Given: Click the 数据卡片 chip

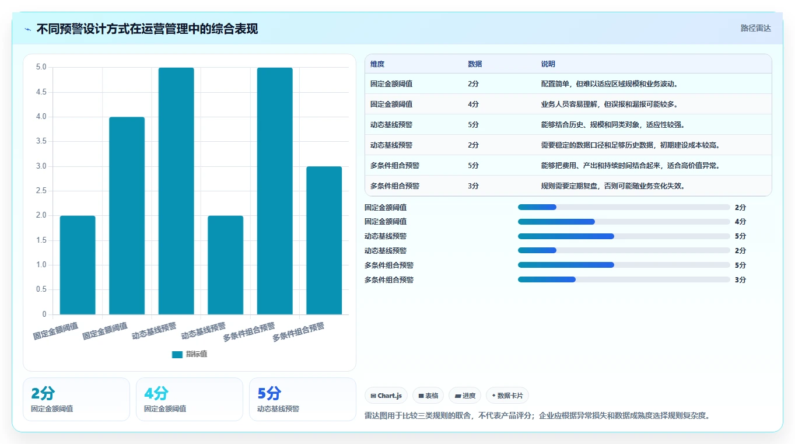Looking at the screenshot, I should [507, 396].
